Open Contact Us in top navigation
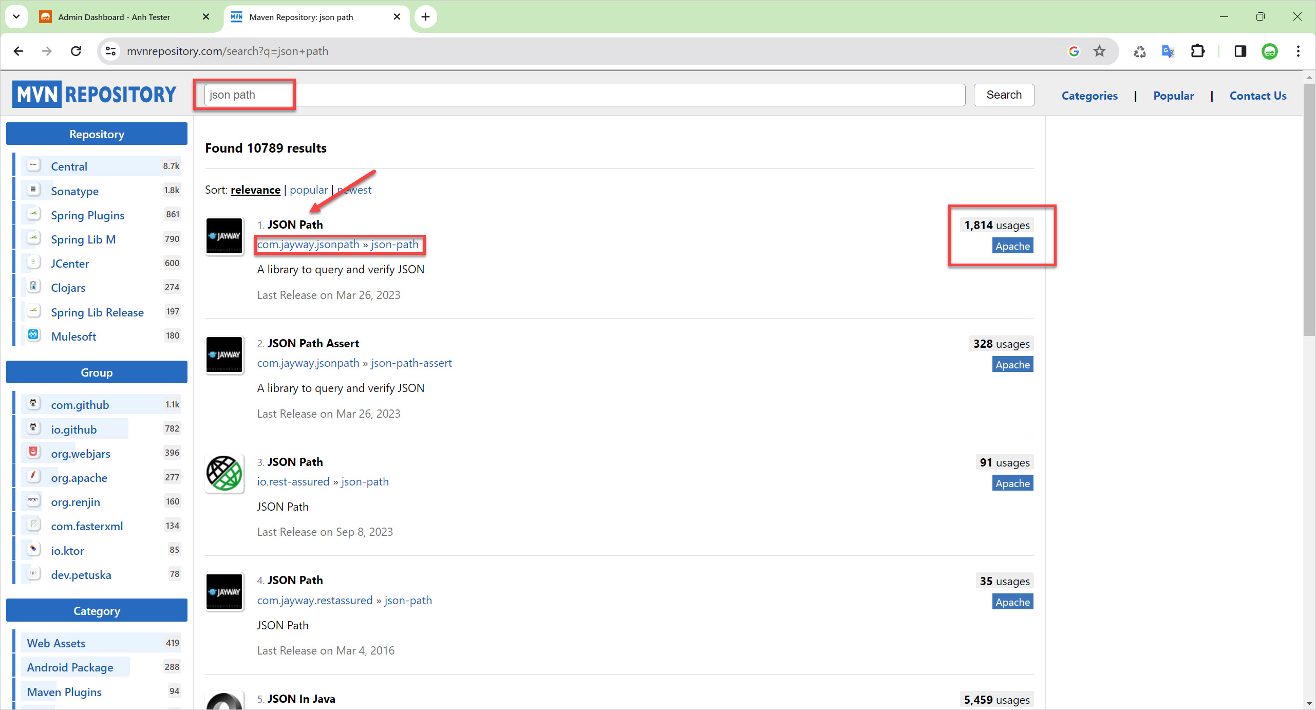 [x=1258, y=96]
